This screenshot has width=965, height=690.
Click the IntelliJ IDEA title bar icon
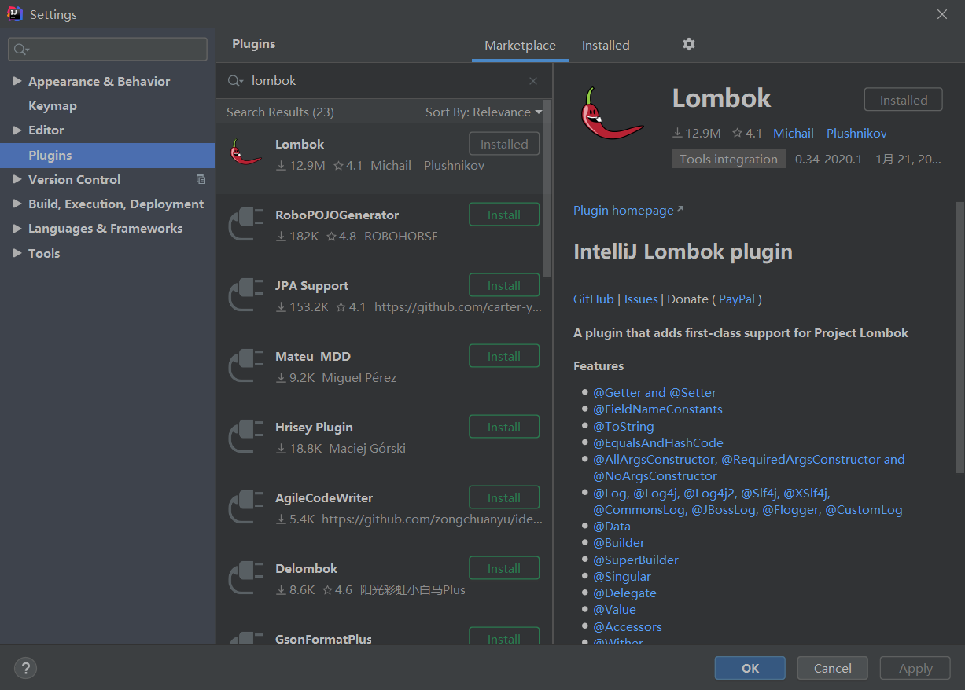(x=15, y=14)
